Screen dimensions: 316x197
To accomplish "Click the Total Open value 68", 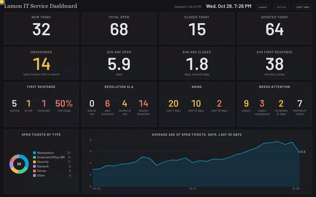I will pos(119,29).
